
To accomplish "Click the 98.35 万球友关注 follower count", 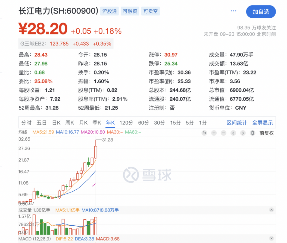I will [x=257, y=28].
